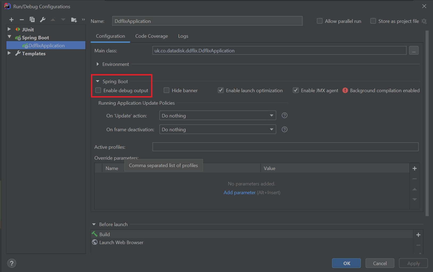Open the On frame deactivation dropdown
Viewport: 433px width, 272px height.
pyautogui.click(x=217, y=130)
